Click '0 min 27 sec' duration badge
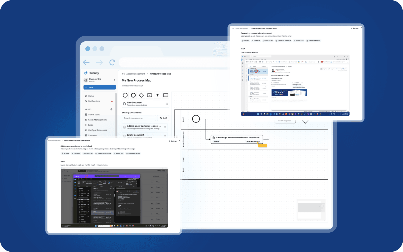This screenshot has height=252, width=403. point(88,153)
